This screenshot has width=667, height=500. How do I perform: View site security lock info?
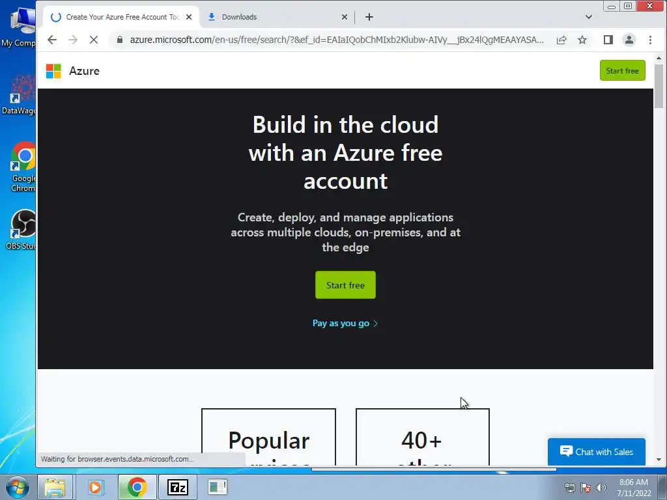120,40
